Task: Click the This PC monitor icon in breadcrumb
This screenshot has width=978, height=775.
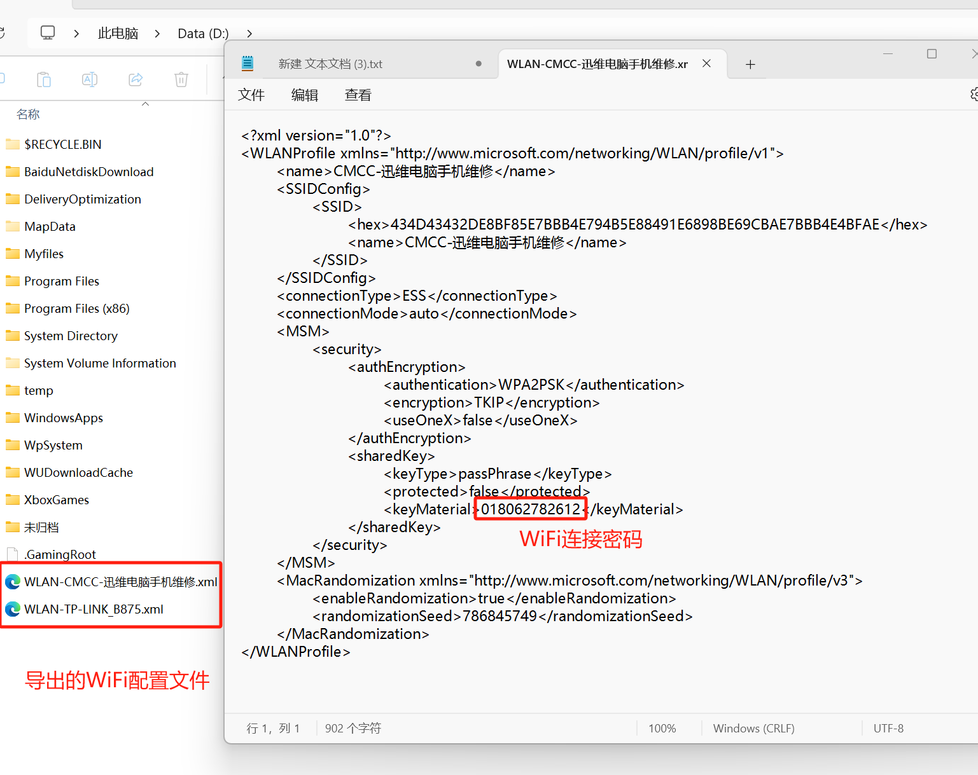Action: (x=48, y=32)
